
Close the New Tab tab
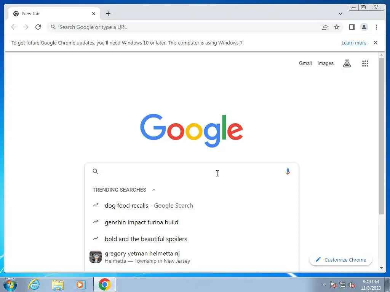point(94,14)
